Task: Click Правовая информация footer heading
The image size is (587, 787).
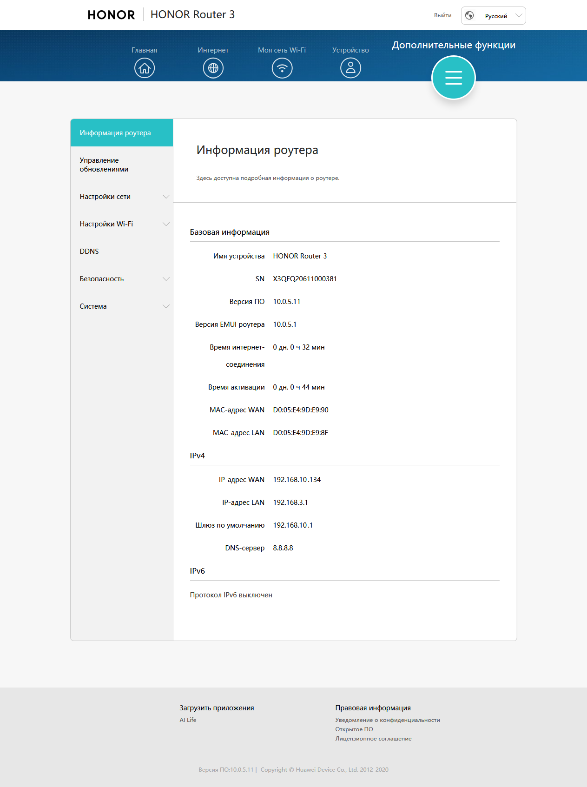Action: click(x=373, y=708)
